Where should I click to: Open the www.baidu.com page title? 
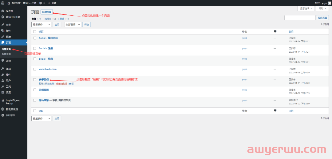point(48,69)
